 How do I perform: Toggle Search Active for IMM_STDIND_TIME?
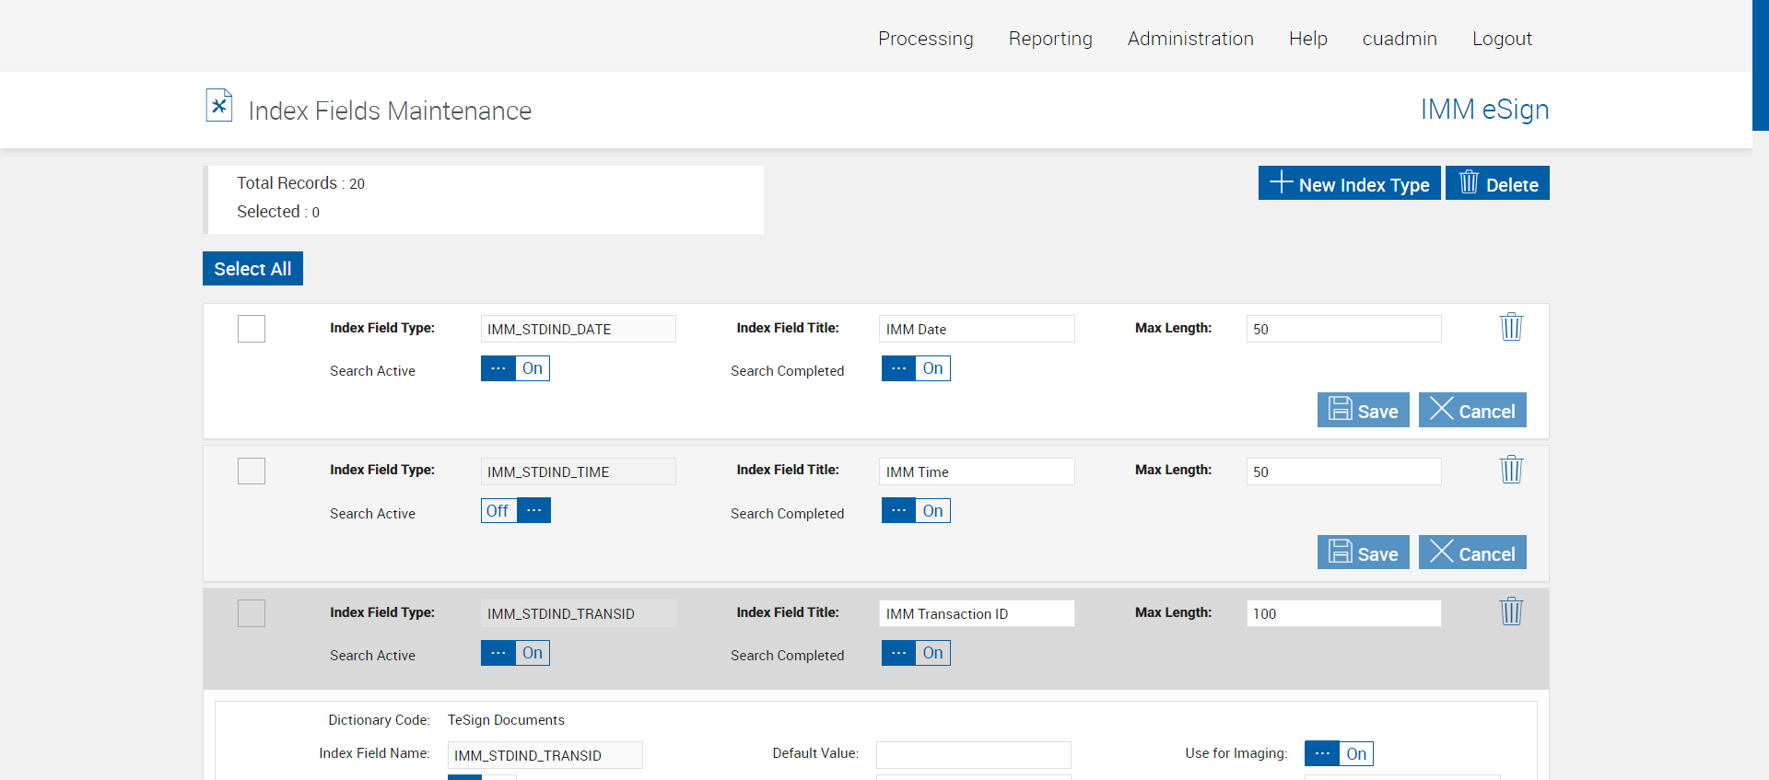(x=515, y=511)
